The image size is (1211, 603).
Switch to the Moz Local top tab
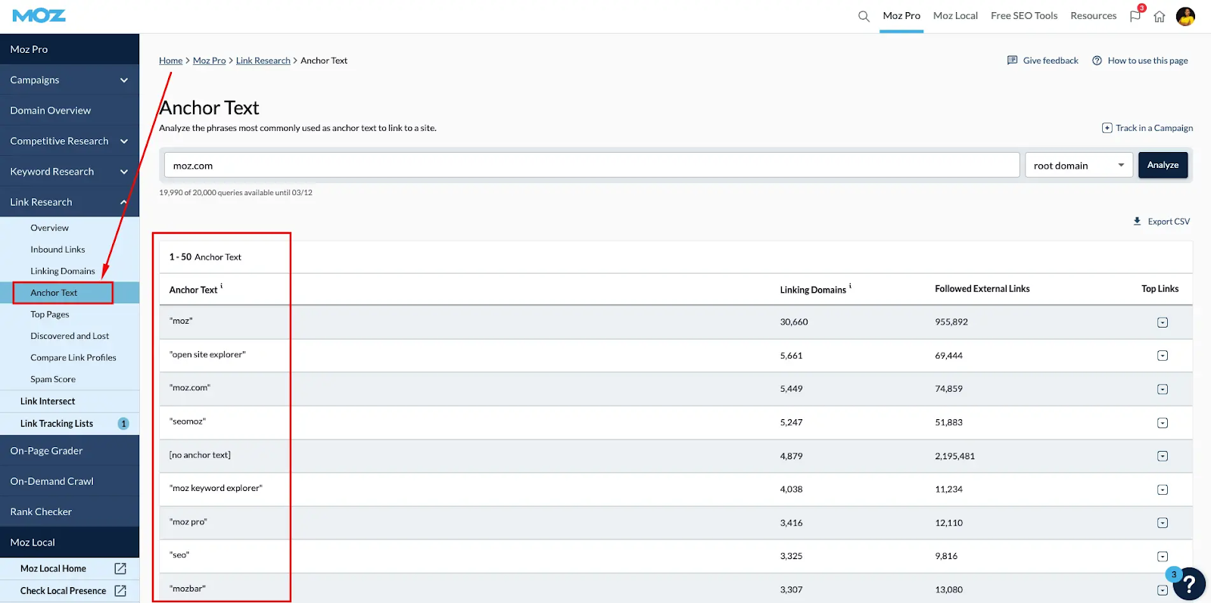click(x=955, y=16)
